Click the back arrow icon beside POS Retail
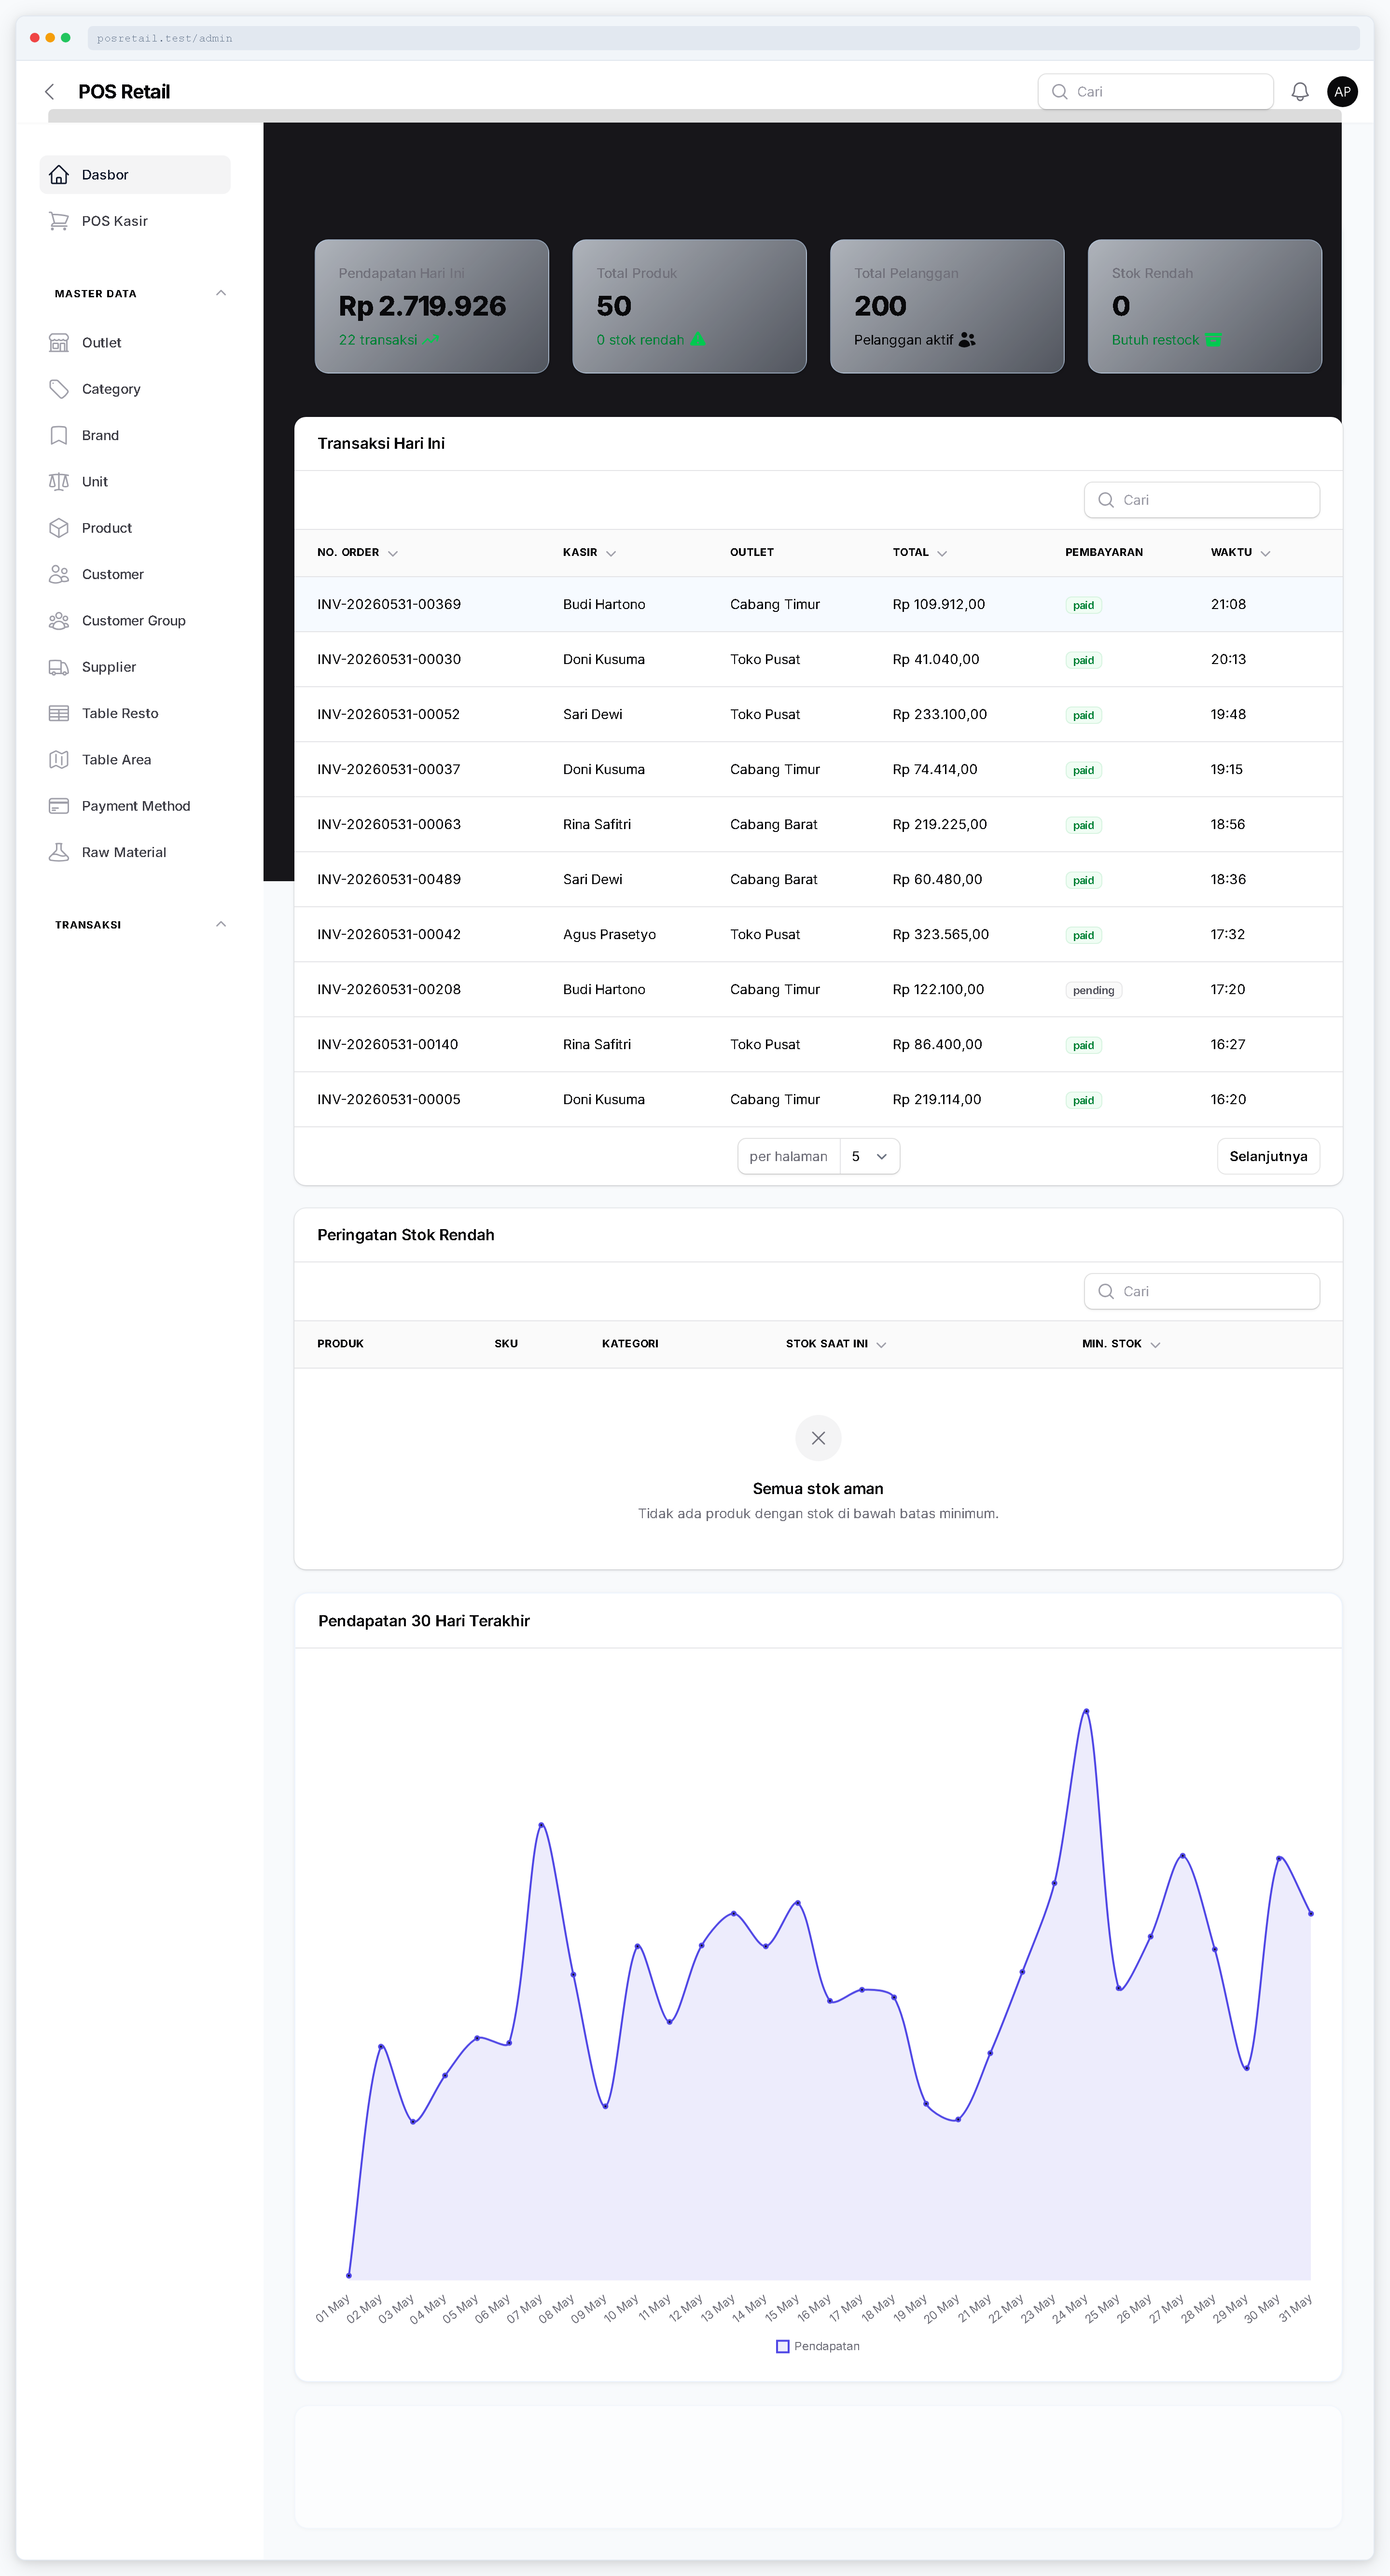The width and height of the screenshot is (1390, 2576). pyautogui.click(x=50, y=92)
